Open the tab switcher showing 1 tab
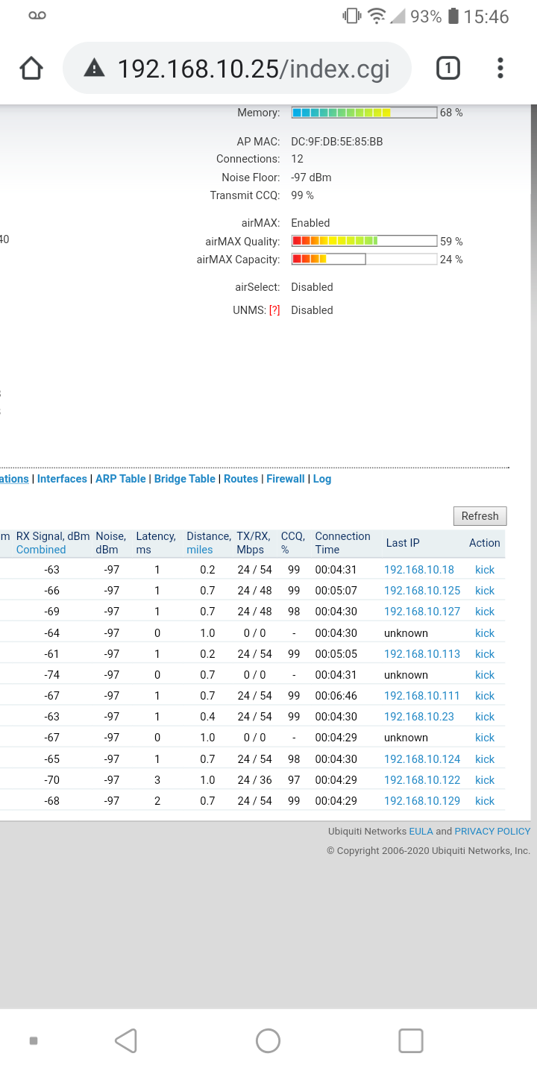The height and width of the screenshot is (1074, 537). pos(447,69)
